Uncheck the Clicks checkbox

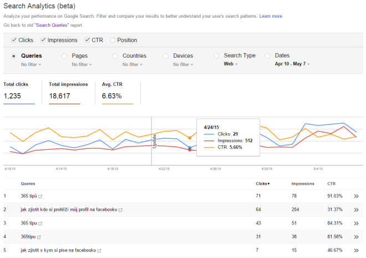pos(14,40)
